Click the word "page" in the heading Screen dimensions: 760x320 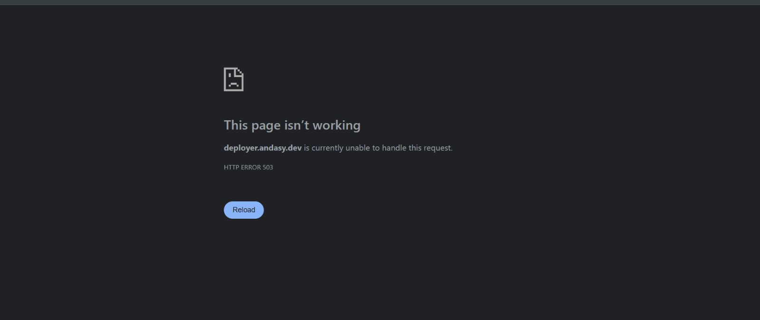click(266, 126)
